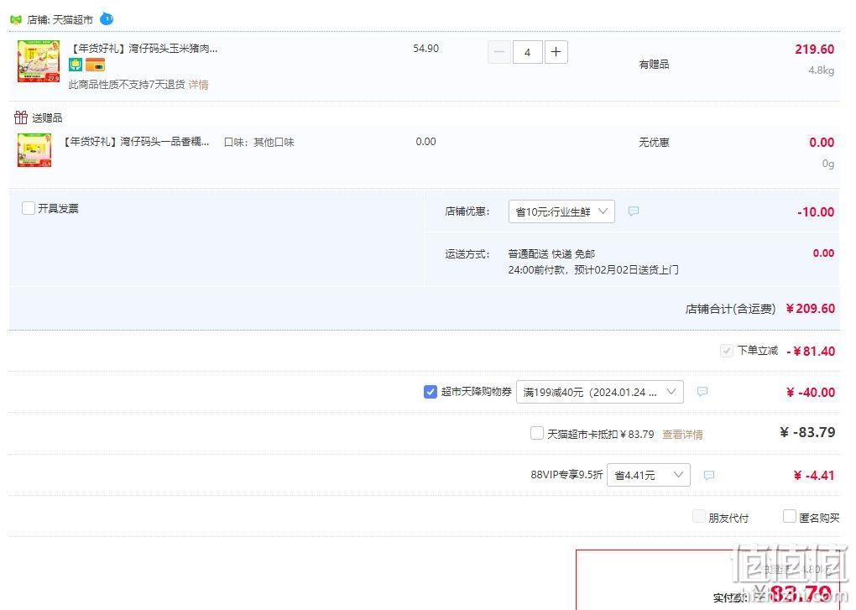This screenshot has height=610, width=856.
Task: Enable the 天猫超市卡抵扣 checkbox
Action: click(537, 433)
